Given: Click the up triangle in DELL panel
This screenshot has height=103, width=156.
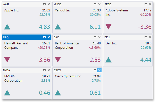Looking at the screenshot, I should coord(109,60).
